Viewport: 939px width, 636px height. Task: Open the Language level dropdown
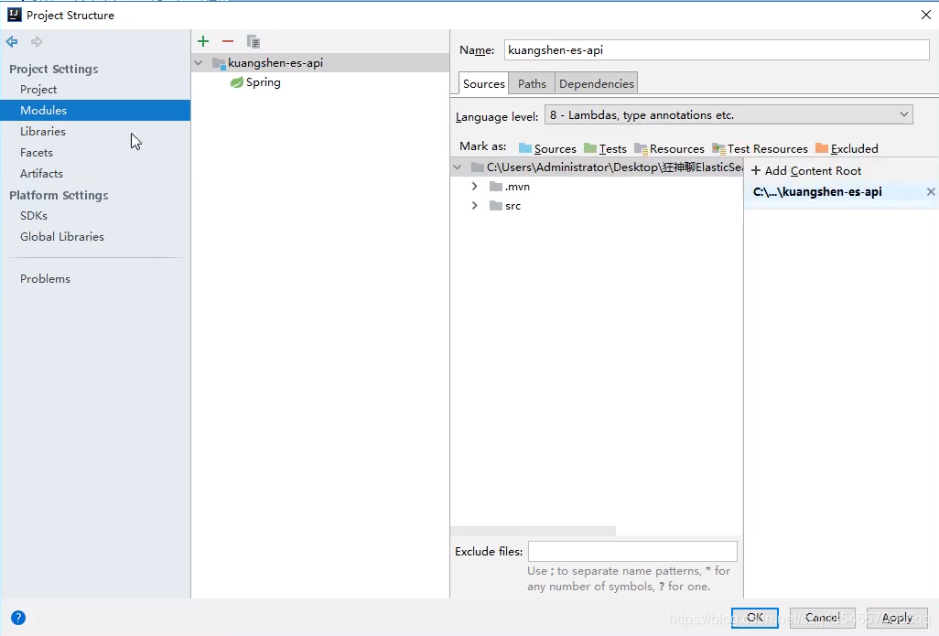pyautogui.click(x=729, y=114)
